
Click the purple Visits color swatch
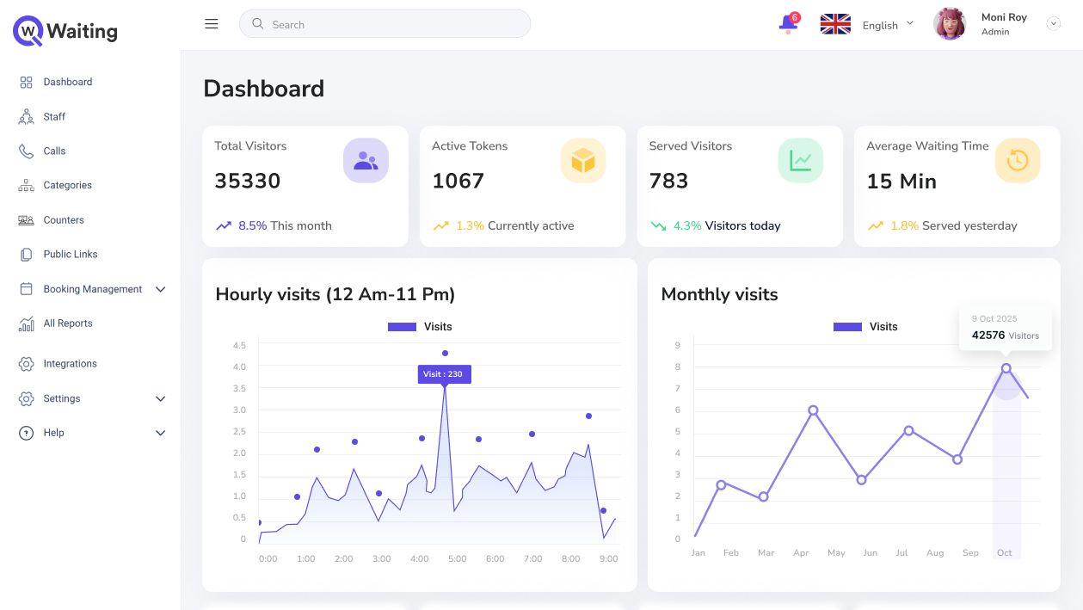tap(401, 326)
